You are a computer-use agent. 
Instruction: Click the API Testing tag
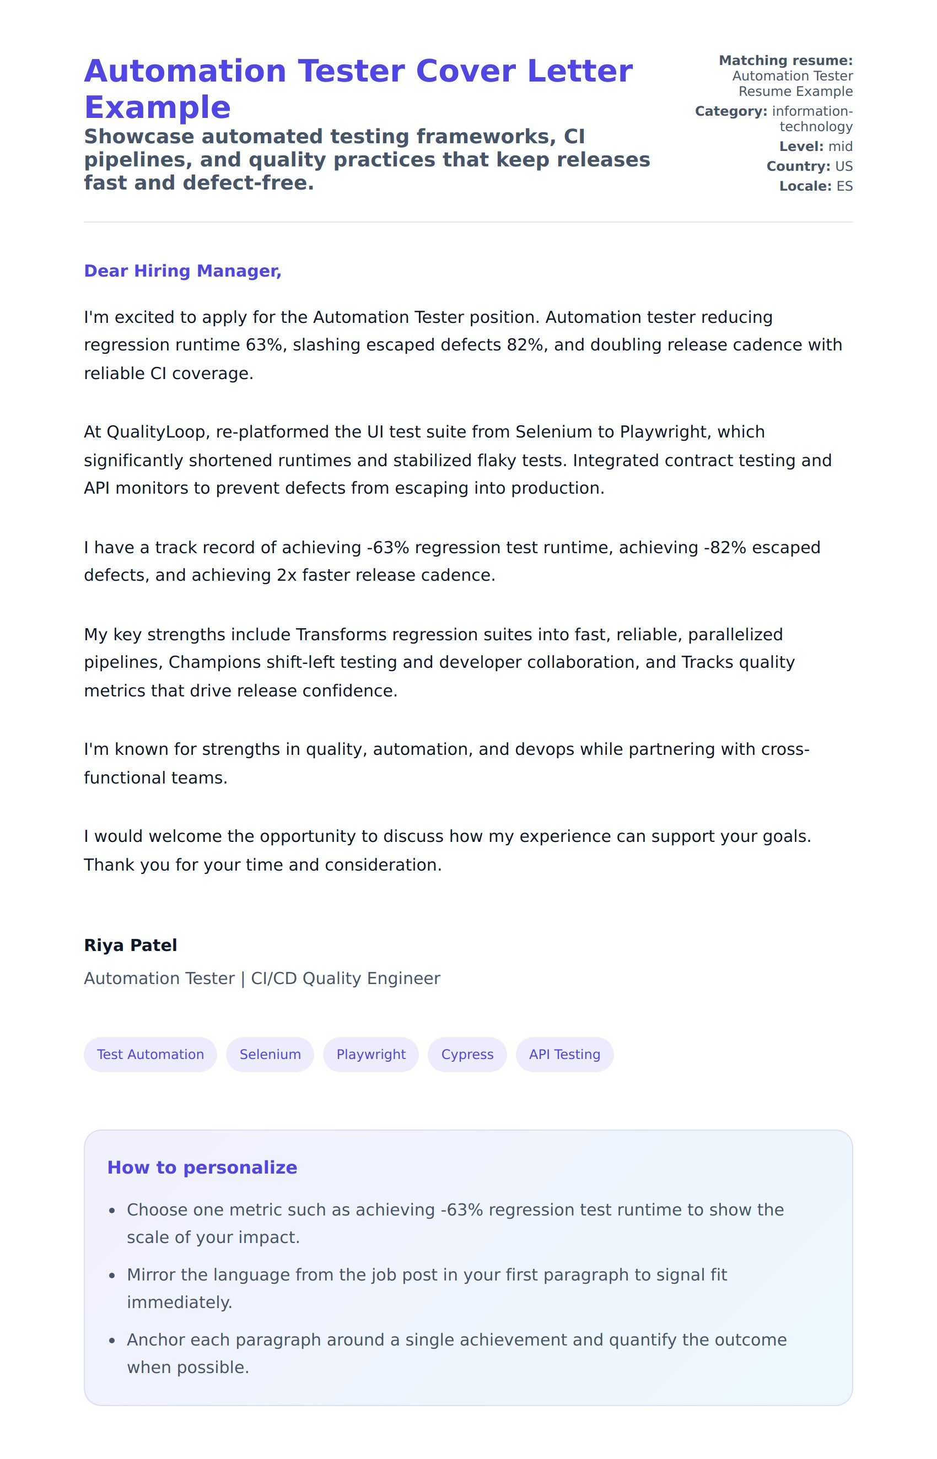tap(564, 1054)
